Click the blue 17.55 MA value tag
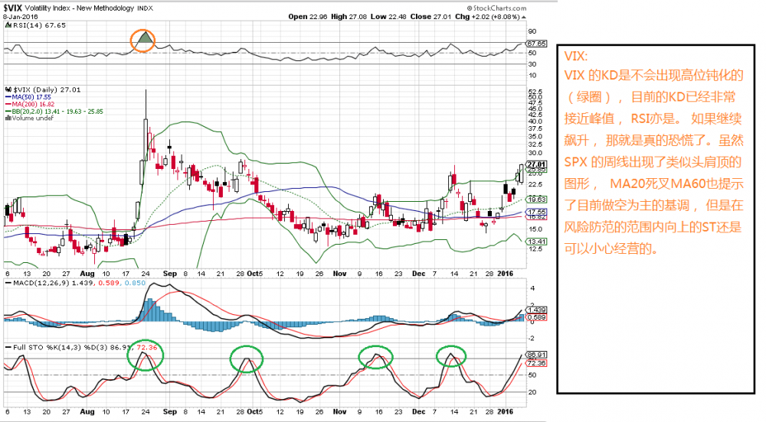Screen dimensions: 766x422 (537, 212)
